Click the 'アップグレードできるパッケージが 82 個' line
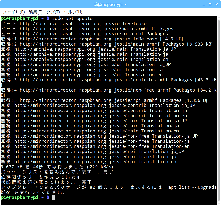This screenshot has height=206, width=221. (109, 190)
